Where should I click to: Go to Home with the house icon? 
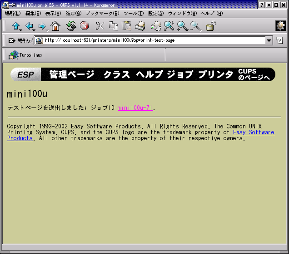[x=55, y=26]
